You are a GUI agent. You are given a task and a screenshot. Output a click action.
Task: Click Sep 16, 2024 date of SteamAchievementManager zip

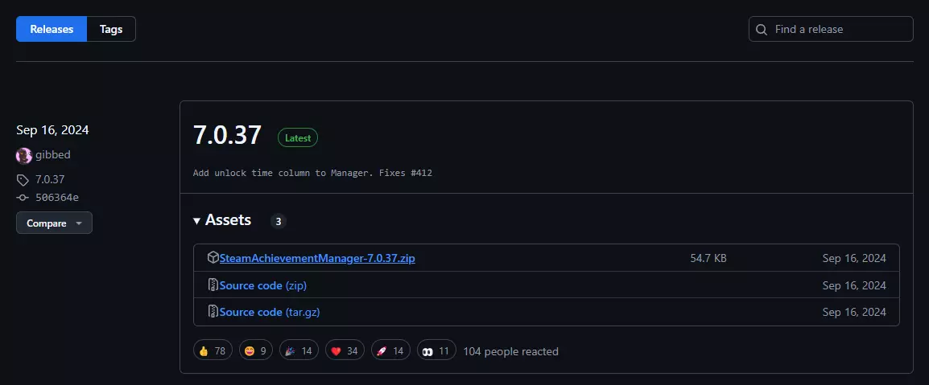coord(854,259)
